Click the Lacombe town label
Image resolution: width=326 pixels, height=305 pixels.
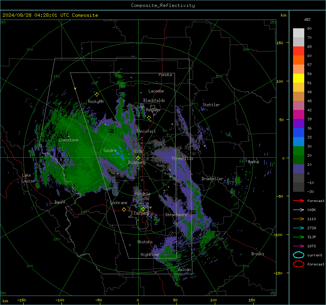[x=156, y=91]
